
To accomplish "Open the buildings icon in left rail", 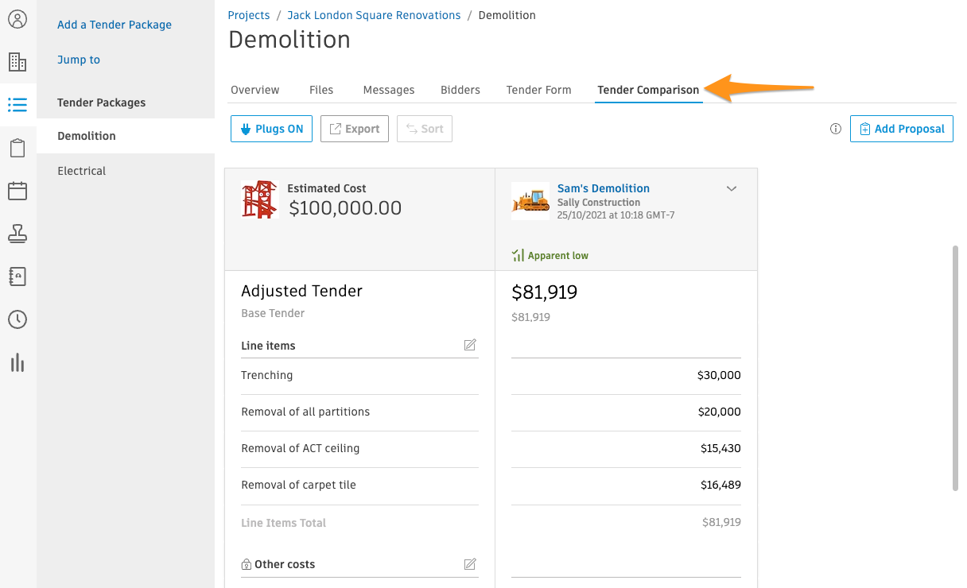I will click(x=17, y=62).
